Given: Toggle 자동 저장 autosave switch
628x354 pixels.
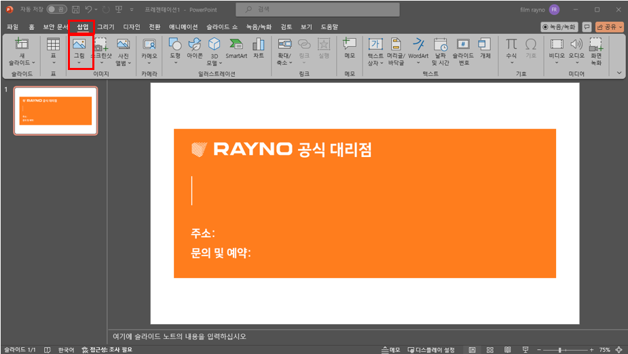Looking at the screenshot, I should point(56,10).
